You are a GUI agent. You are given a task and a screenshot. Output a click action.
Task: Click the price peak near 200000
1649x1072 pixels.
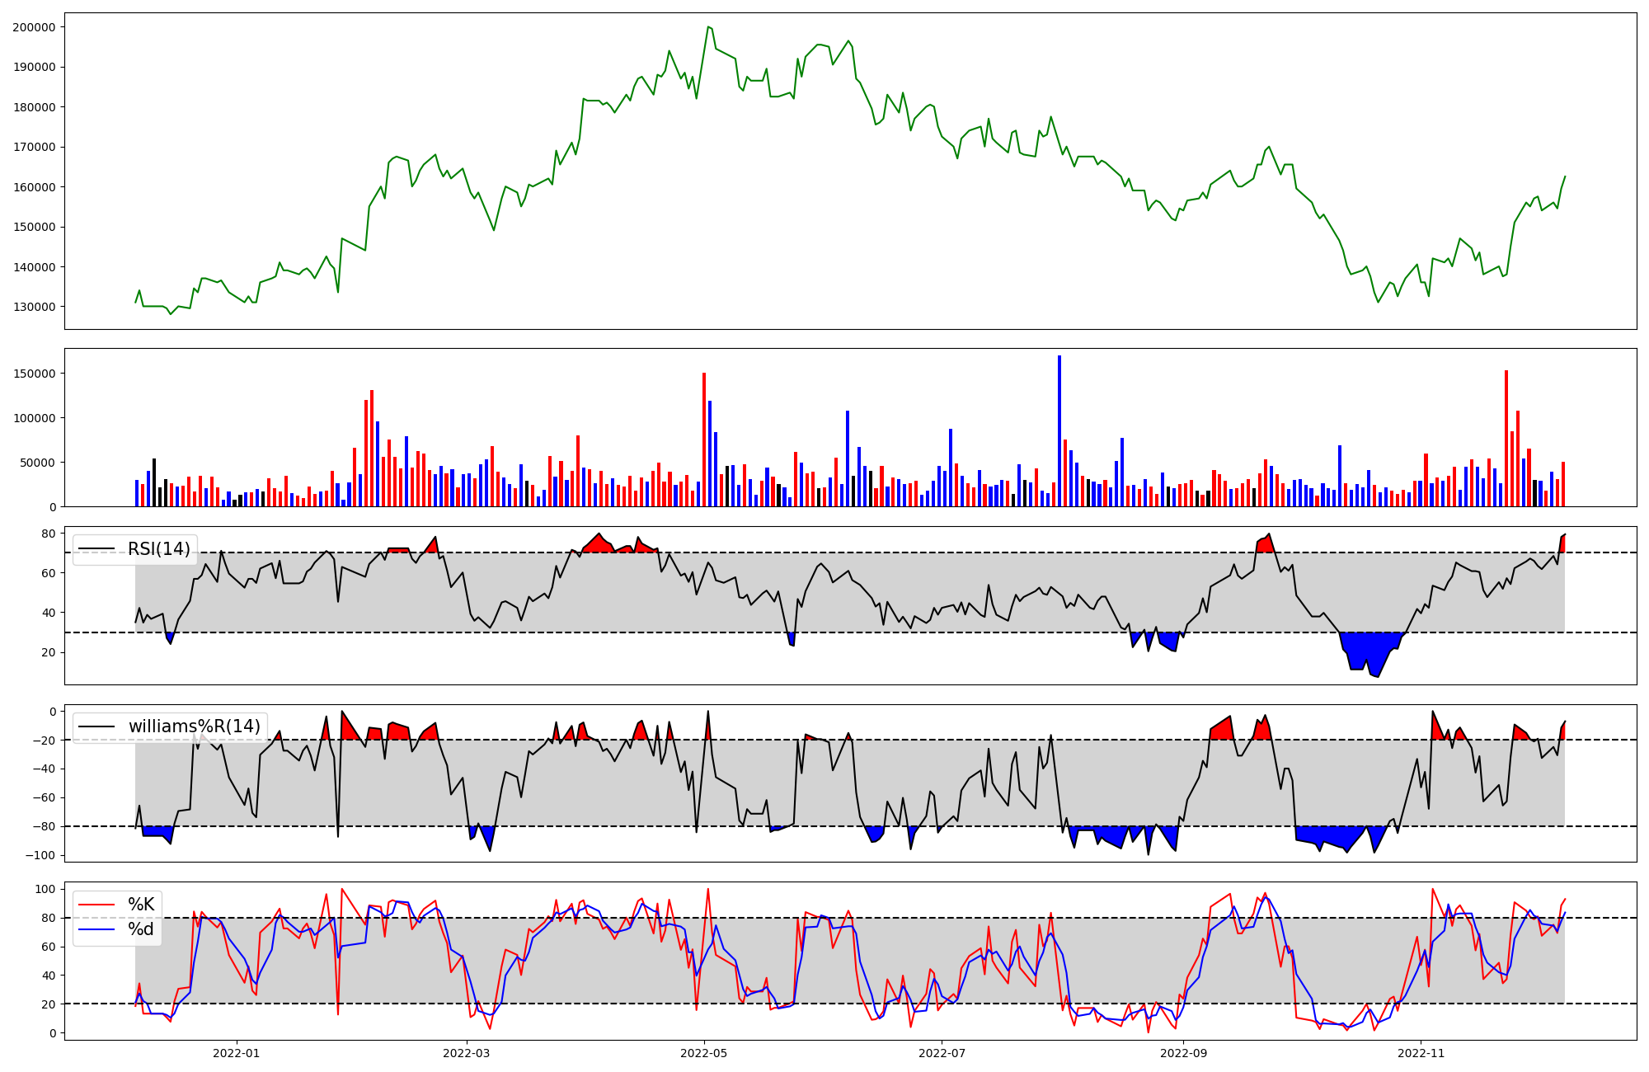pos(708,27)
